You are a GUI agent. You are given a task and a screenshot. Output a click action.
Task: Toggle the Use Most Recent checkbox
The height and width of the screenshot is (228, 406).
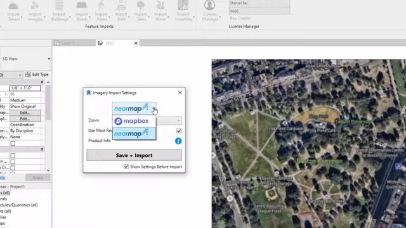[179, 131]
